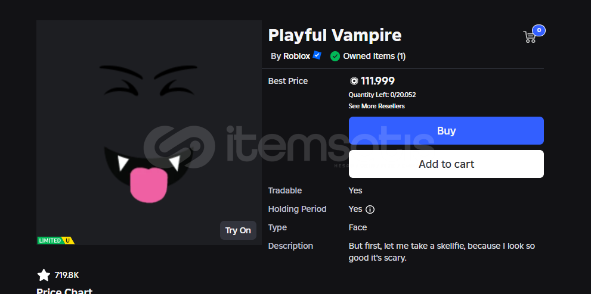Viewport: 591px width, 294px height.
Task: Open the Roblox creator profile link
Action: tap(296, 57)
